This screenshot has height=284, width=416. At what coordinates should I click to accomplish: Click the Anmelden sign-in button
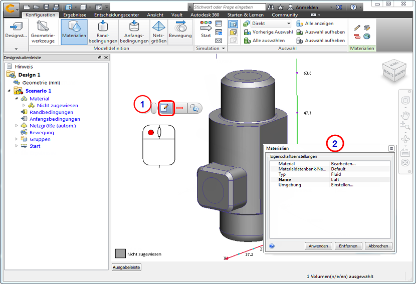(x=303, y=7)
